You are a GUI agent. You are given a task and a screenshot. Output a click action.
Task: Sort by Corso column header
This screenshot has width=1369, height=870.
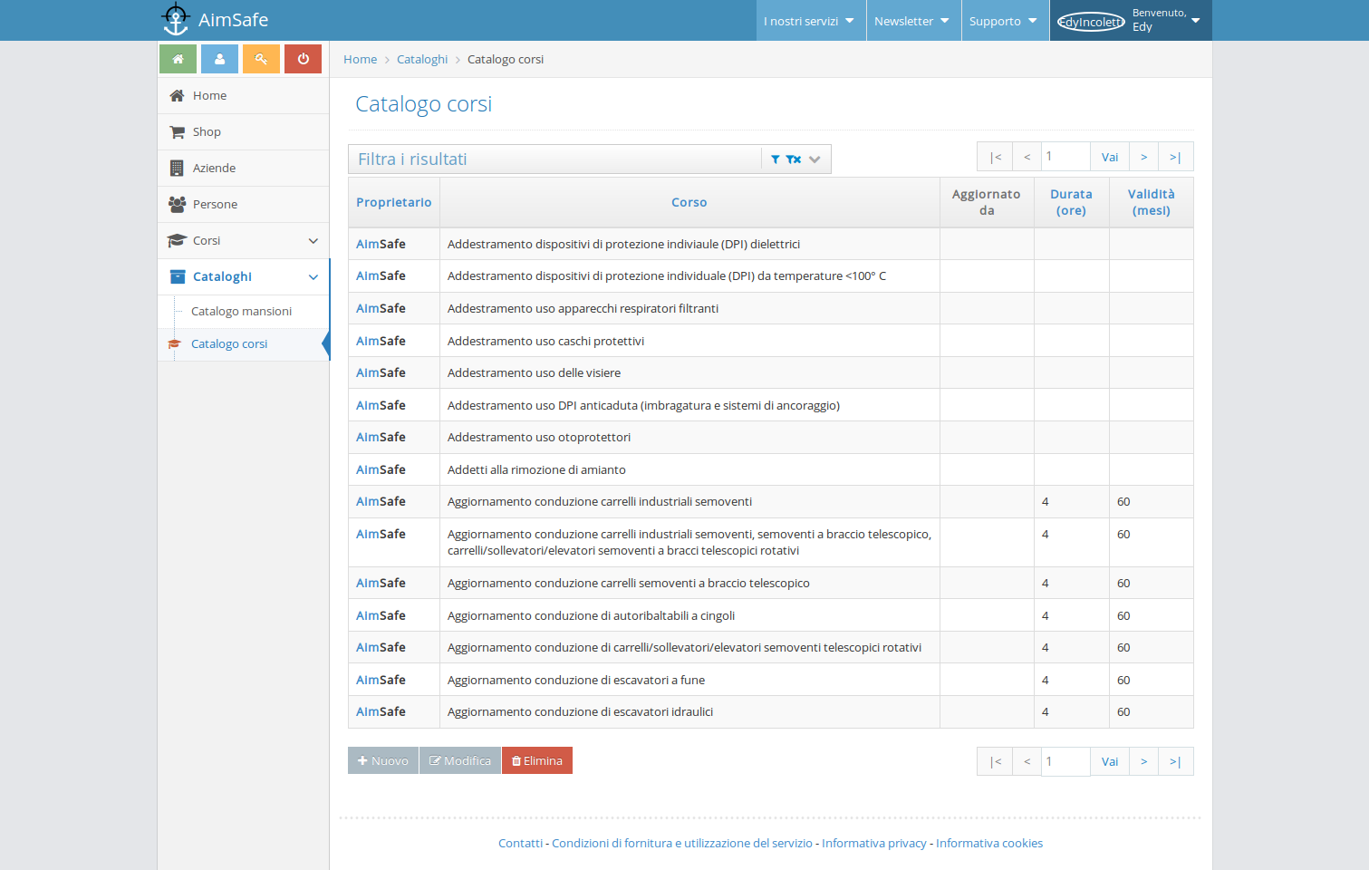(x=689, y=203)
